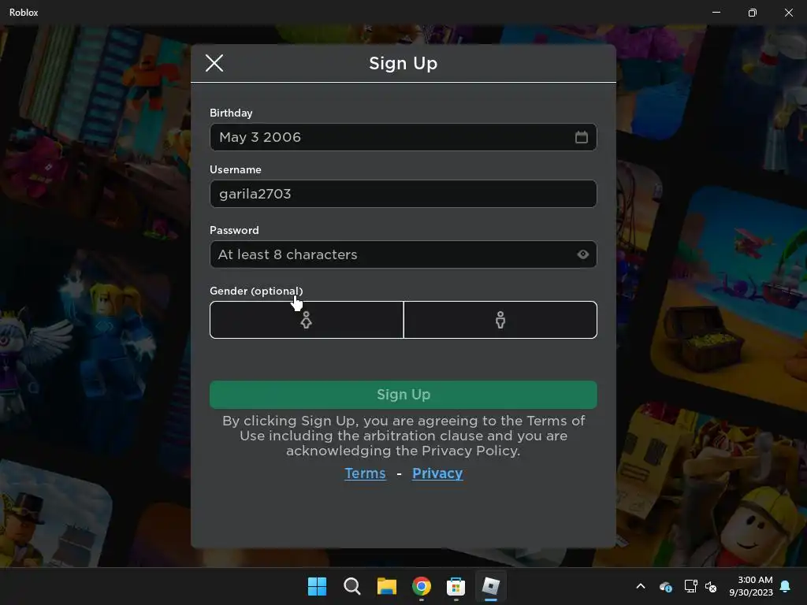Select the female gender option
The width and height of the screenshot is (807, 605).
(x=307, y=320)
